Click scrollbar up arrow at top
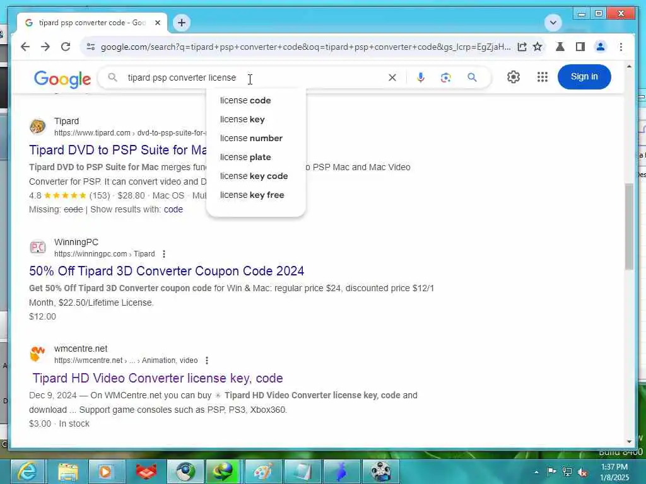The image size is (646, 484). tap(629, 66)
